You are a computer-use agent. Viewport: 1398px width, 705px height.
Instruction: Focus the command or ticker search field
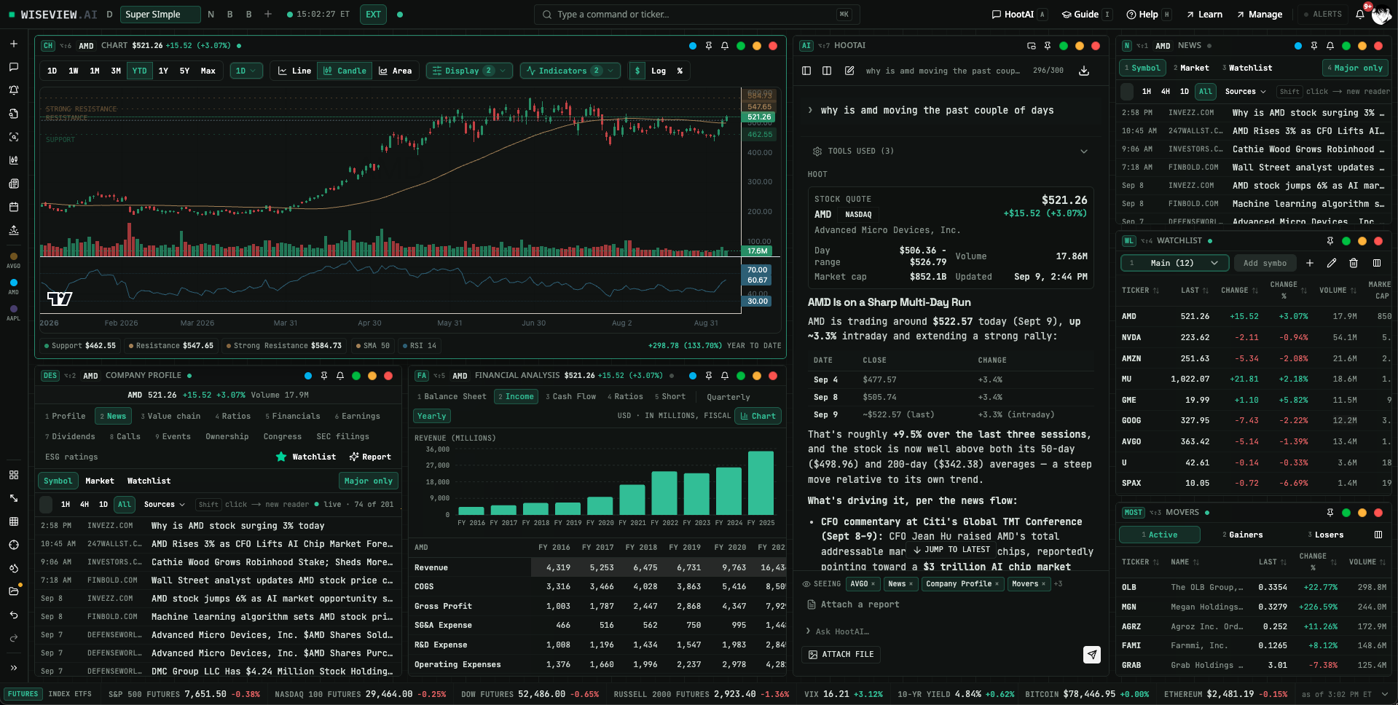pos(696,15)
